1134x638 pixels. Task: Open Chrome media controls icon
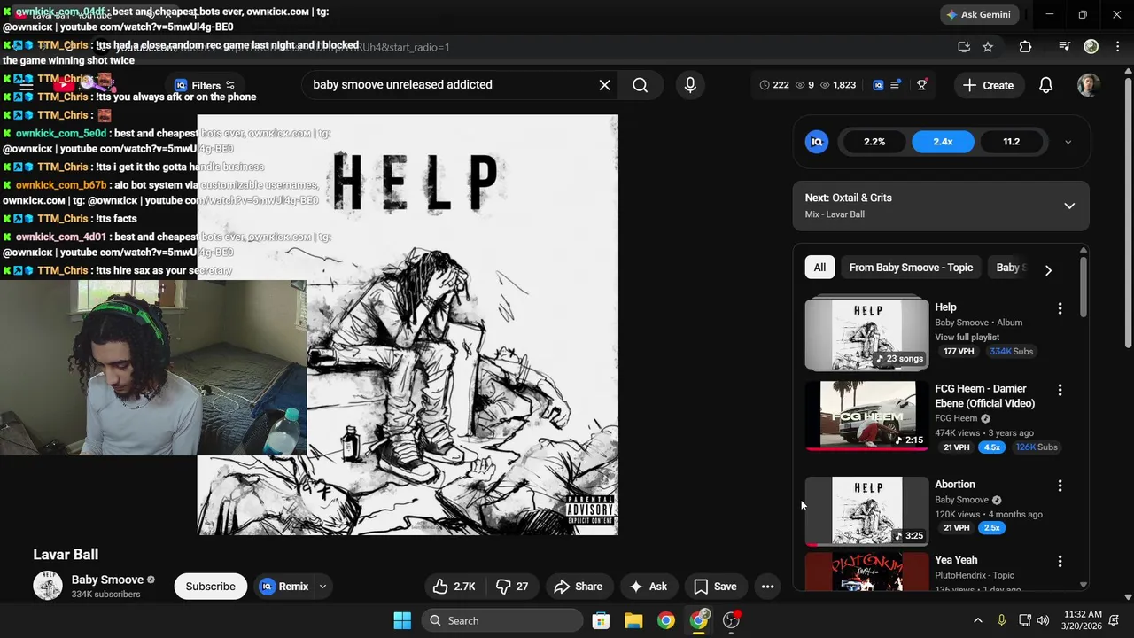[1065, 47]
